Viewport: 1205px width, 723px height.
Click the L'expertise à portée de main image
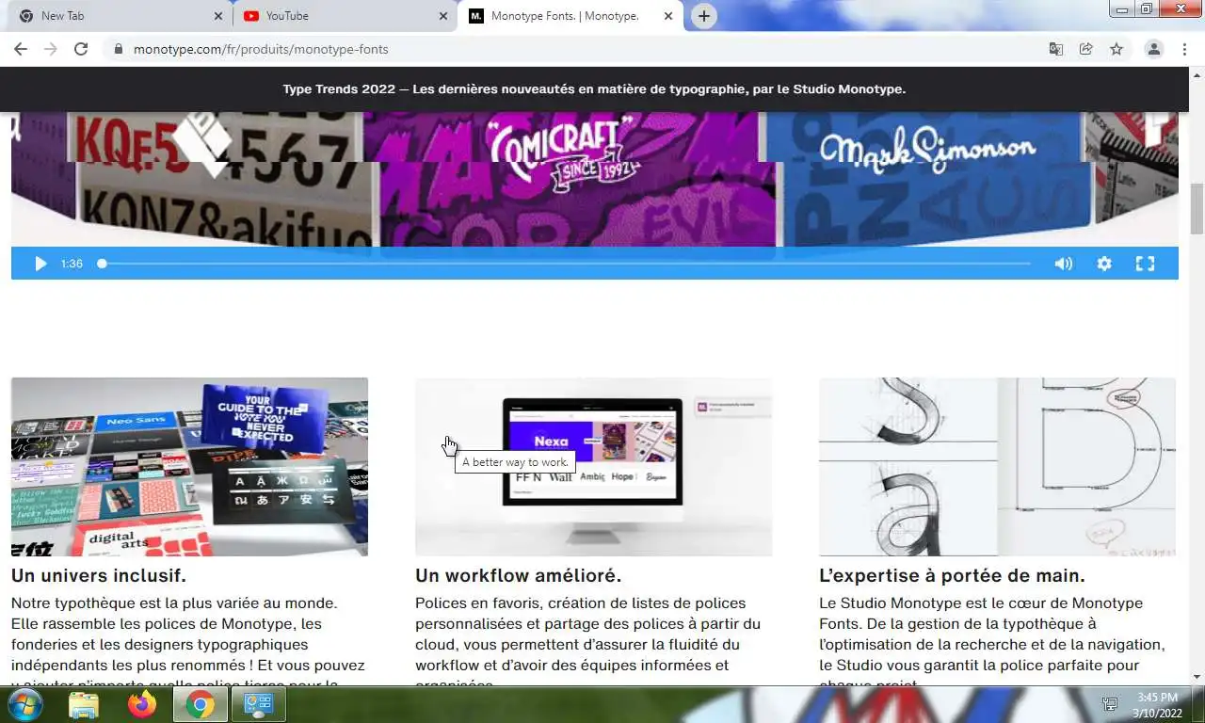[997, 467]
